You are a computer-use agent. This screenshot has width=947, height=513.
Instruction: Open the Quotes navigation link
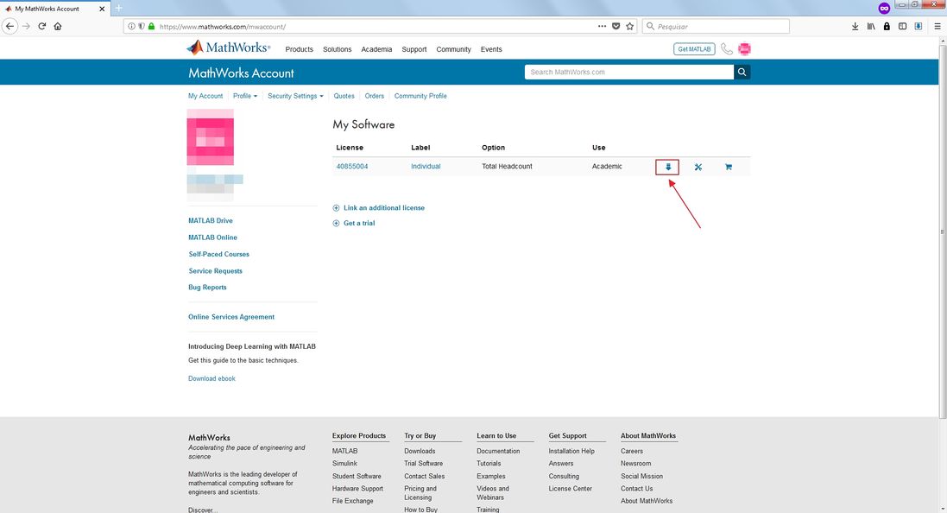coord(344,96)
